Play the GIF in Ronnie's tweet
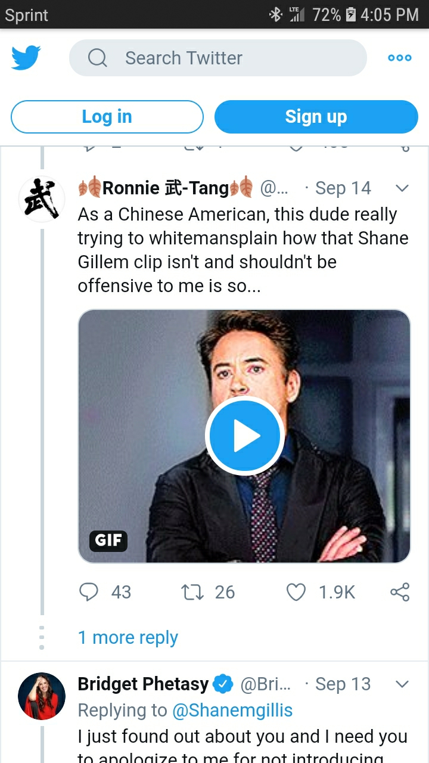The height and width of the screenshot is (763, 429). pos(244,436)
